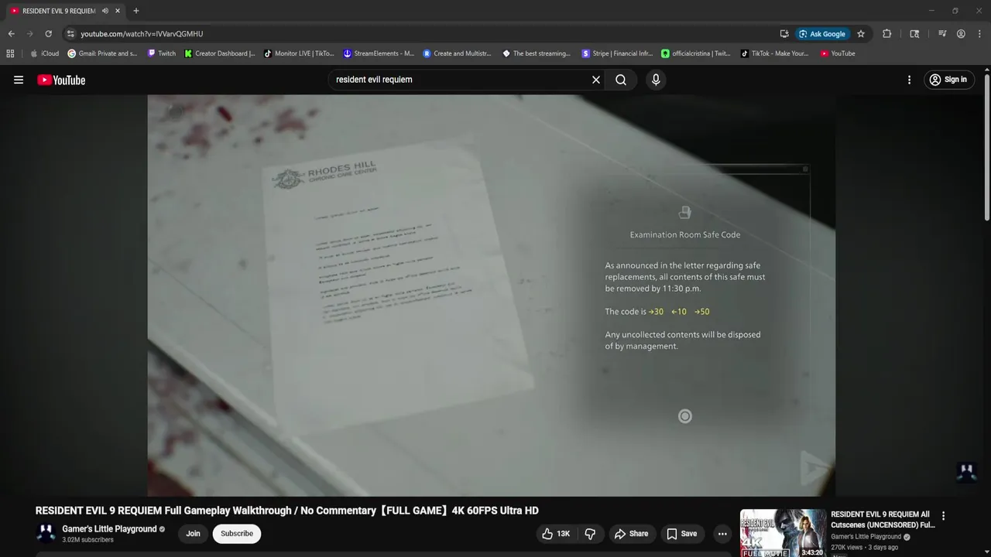
Task: Open the YouTube guide hamburger menu
Action: tap(19, 80)
